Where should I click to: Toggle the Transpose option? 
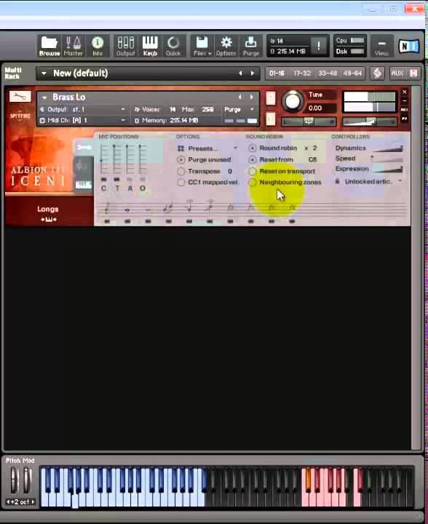point(181,172)
